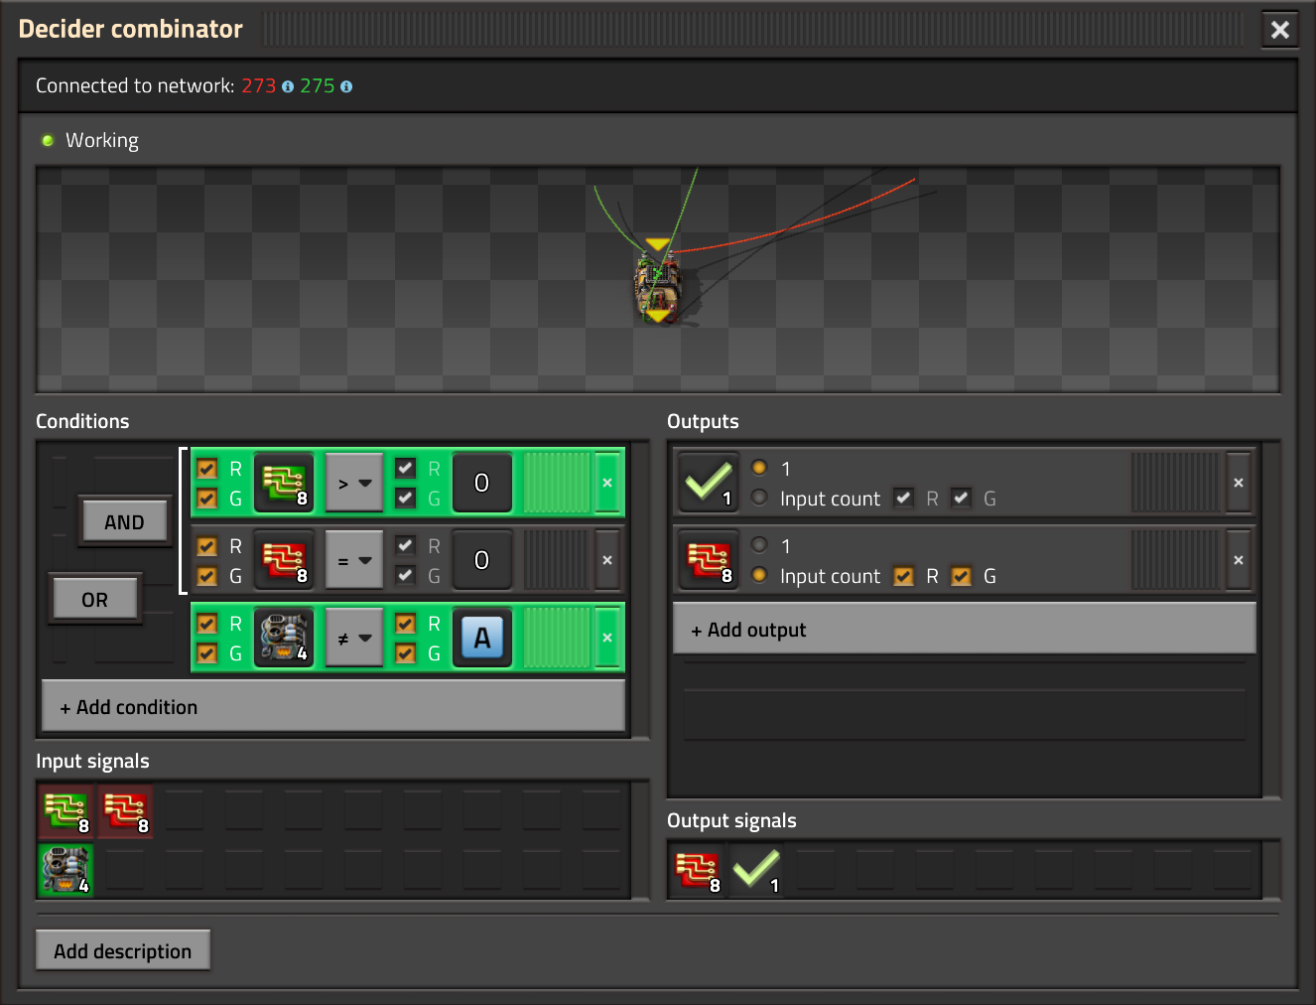The height and width of the screenshot is (1005, 1316).
Task: Click the checkmark output signal slot
Action: [709, 483]
